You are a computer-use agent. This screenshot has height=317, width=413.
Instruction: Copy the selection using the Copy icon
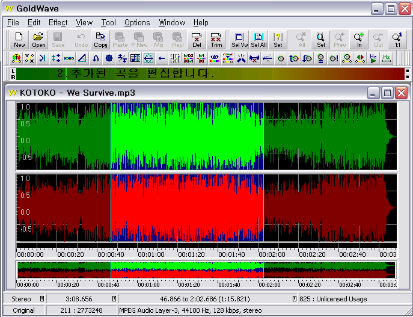(100, 40)
